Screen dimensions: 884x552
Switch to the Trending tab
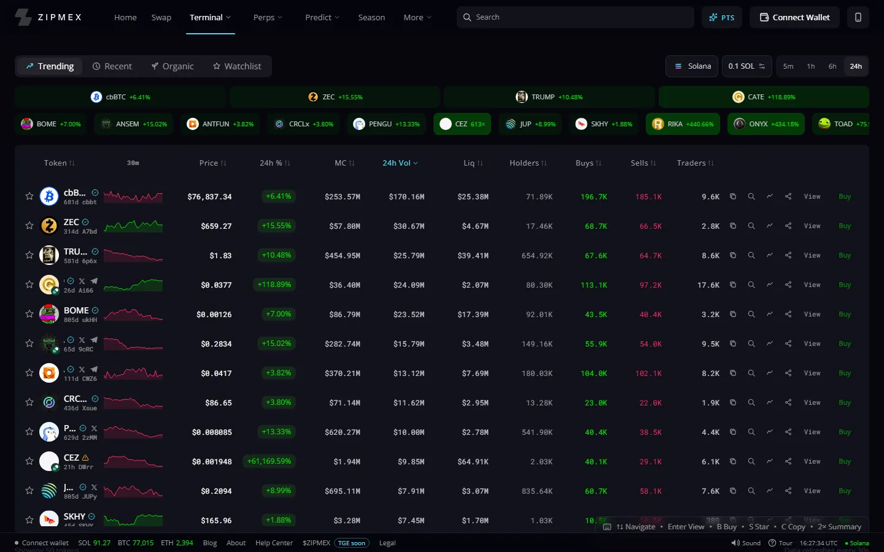click(x=50, y=66)
